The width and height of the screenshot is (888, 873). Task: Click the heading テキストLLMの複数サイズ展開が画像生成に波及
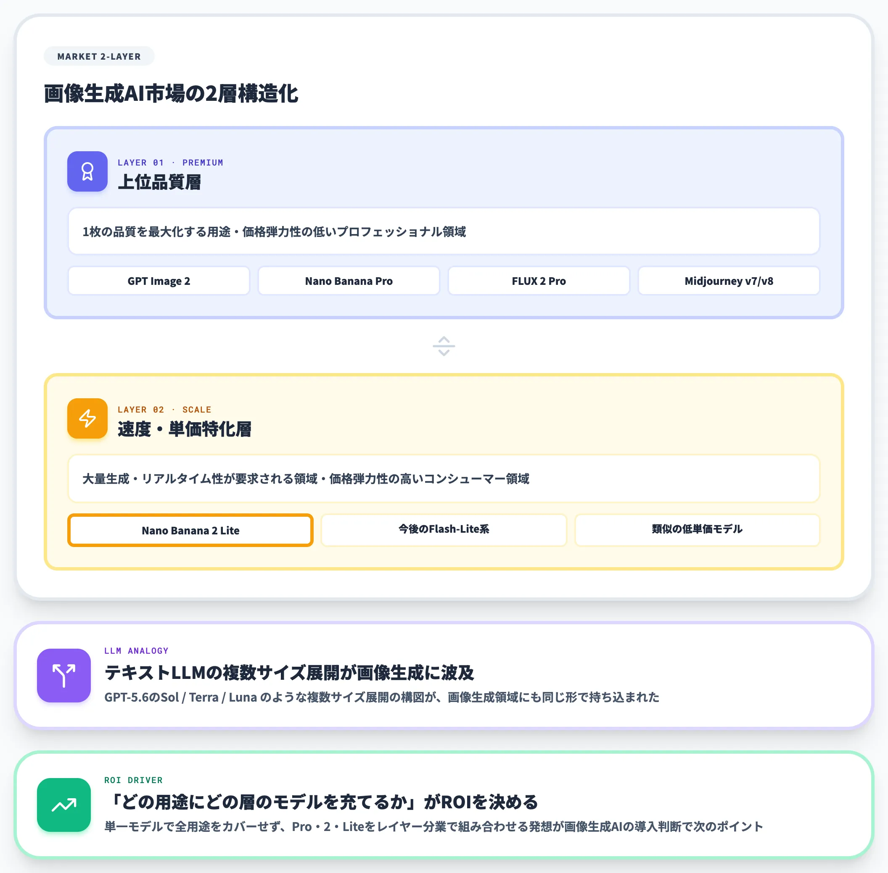point(290,673)
